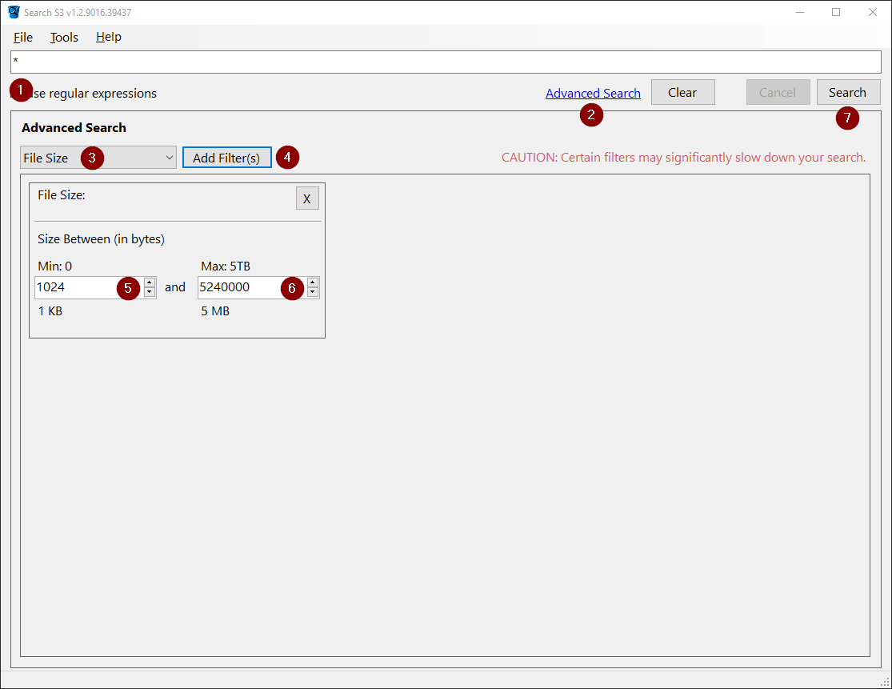
Task: Click the resize grip in status bar corner
Action: pos(885,682)
